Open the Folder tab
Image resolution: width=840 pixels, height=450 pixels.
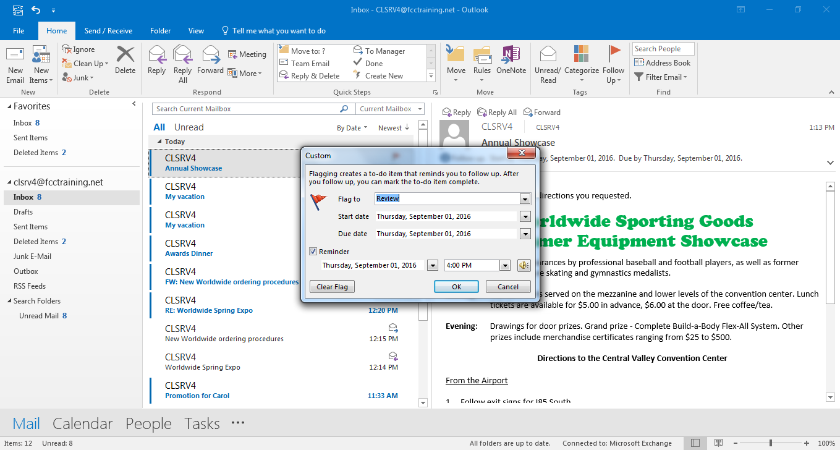[160, 31]
